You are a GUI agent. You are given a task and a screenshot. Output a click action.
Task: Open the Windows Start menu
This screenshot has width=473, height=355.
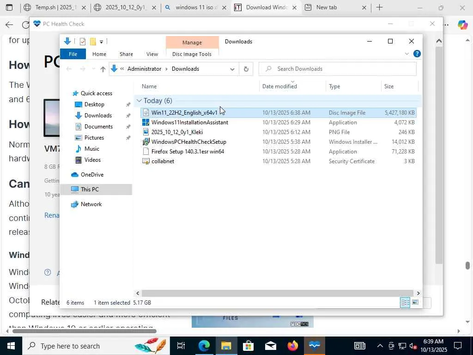[11, 346]
